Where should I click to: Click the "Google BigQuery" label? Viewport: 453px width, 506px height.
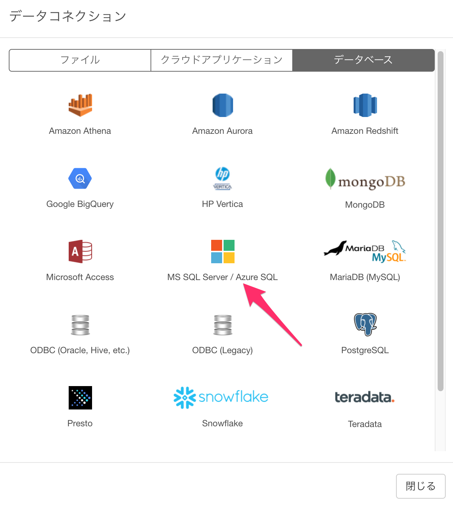80,204
